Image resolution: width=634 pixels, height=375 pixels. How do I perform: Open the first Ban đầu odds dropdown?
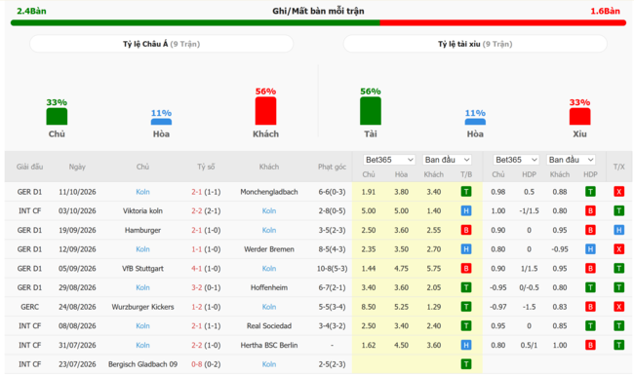click(x=447, y=160)
